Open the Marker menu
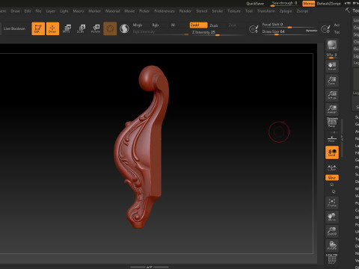Viewport: 359px width, 269px height. pos(94,11)
